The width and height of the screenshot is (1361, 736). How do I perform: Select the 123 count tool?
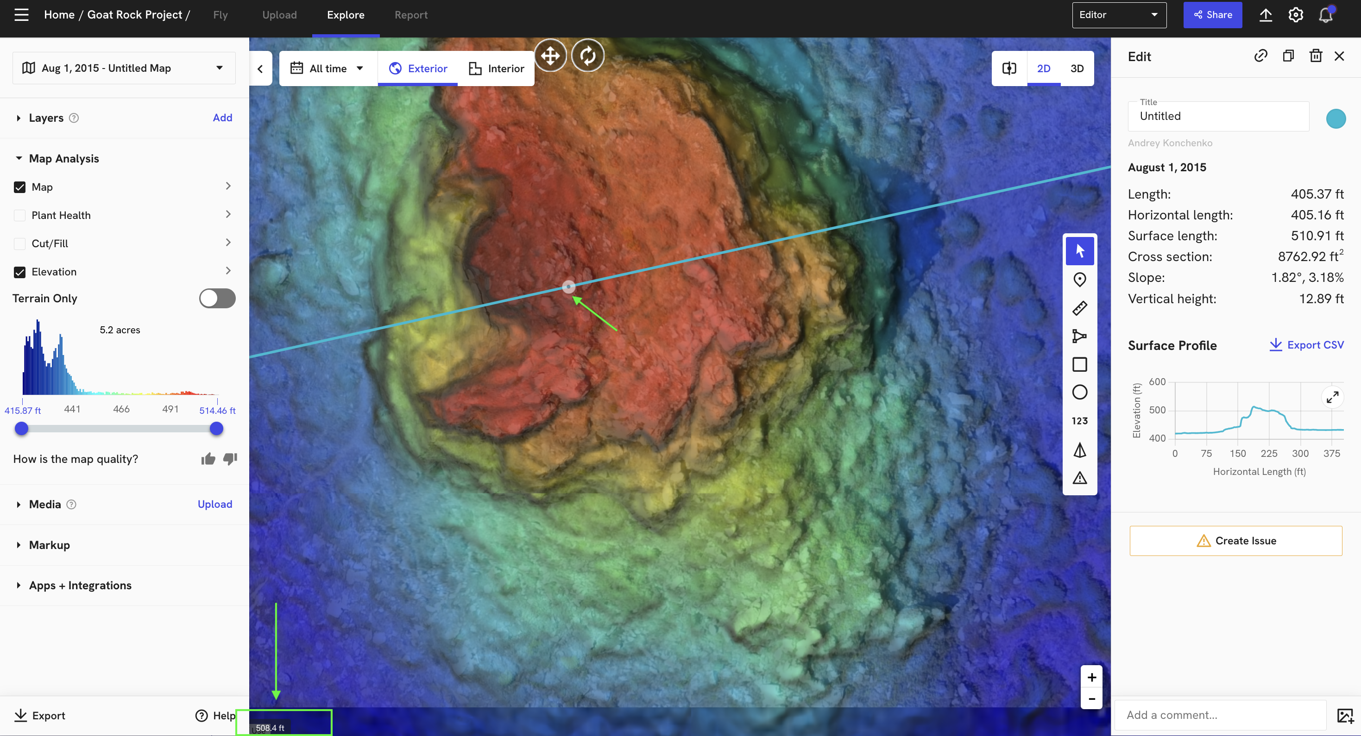point(1080,420)
